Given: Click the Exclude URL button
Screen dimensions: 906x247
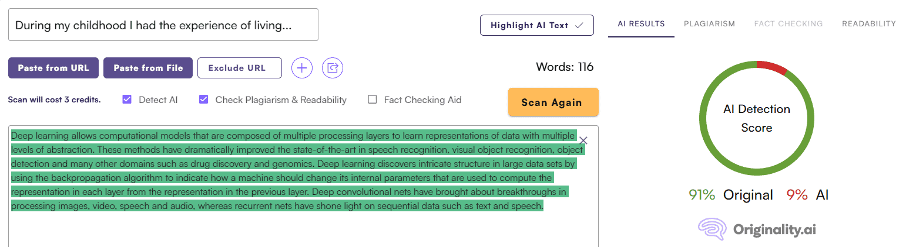Looking at the screenshot, I should click(240, 68).
